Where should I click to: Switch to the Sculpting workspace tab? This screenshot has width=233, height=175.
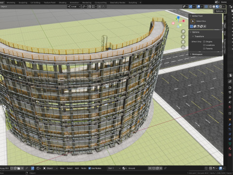tap(23, 2)
